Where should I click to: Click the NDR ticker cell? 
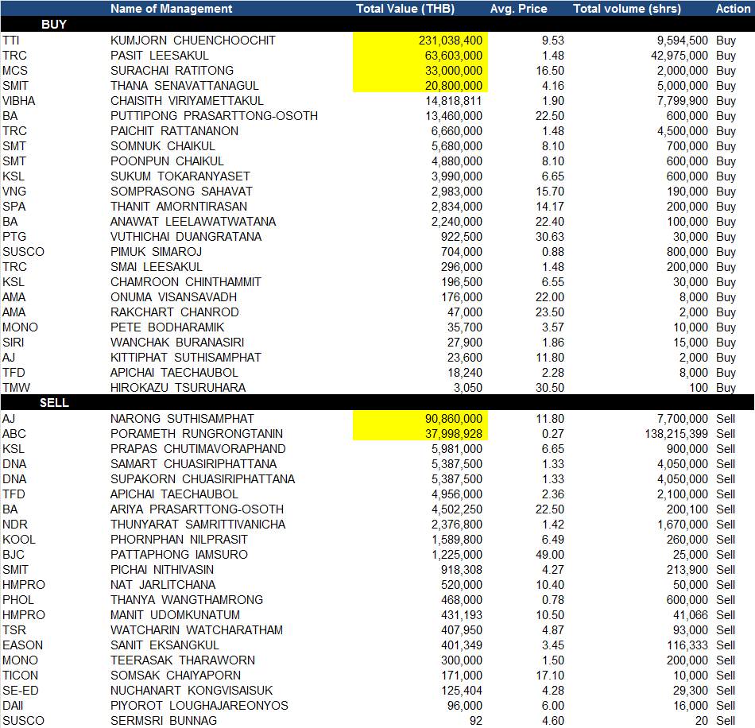click(x=15, y=525)
